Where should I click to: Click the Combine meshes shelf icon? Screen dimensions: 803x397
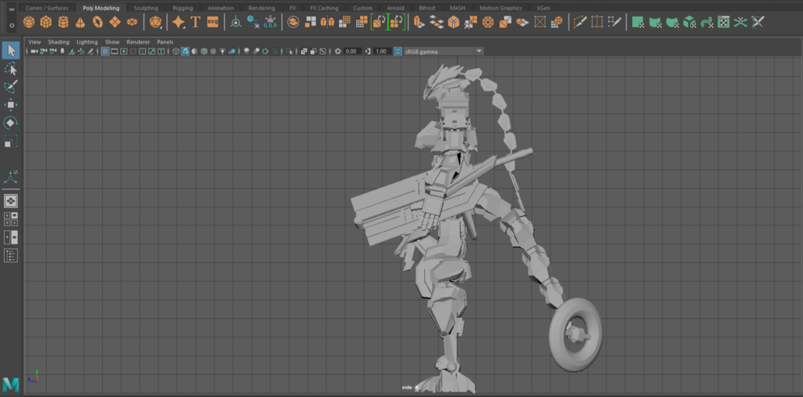[x=293, y=22]
